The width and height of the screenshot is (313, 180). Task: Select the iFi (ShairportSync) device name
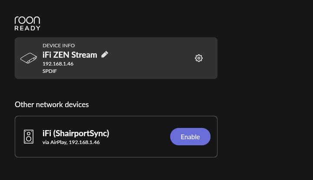click(x=76, y=133)
